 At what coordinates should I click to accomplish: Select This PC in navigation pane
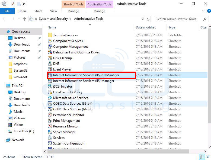[x=17, y=86]
